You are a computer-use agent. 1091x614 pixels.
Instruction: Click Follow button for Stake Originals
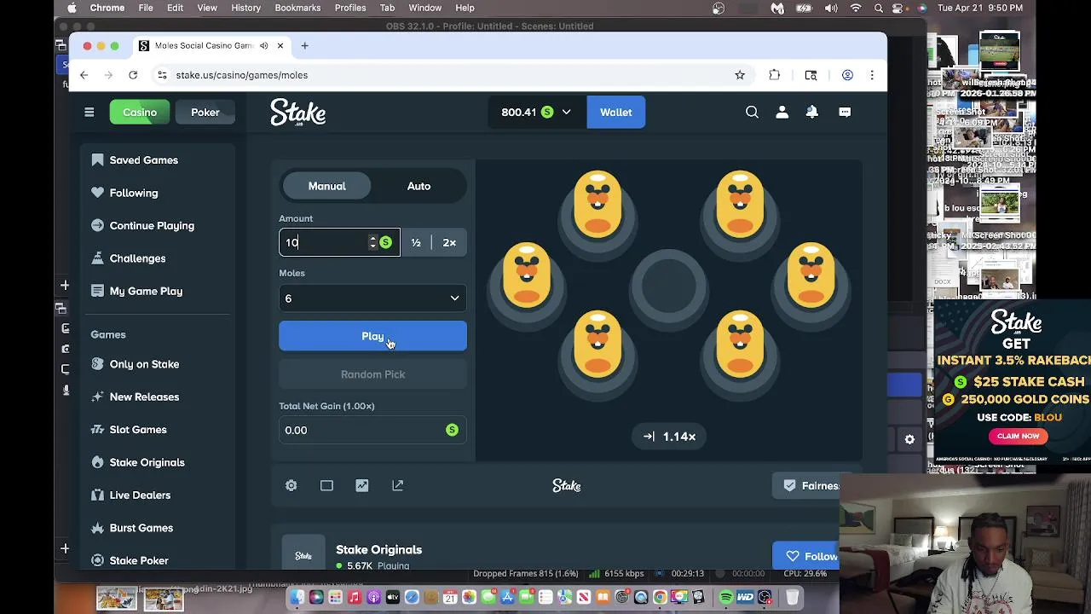click(x=808, y=556)
